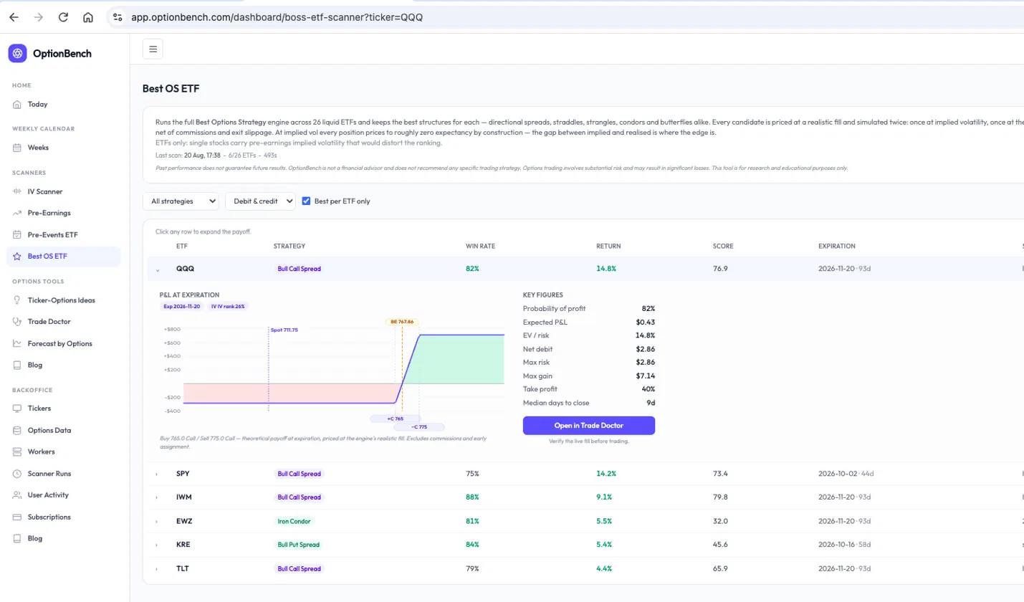Screen dimensions: 1024x602
Task: Click the browser reload icon
Action: [63, 17]
